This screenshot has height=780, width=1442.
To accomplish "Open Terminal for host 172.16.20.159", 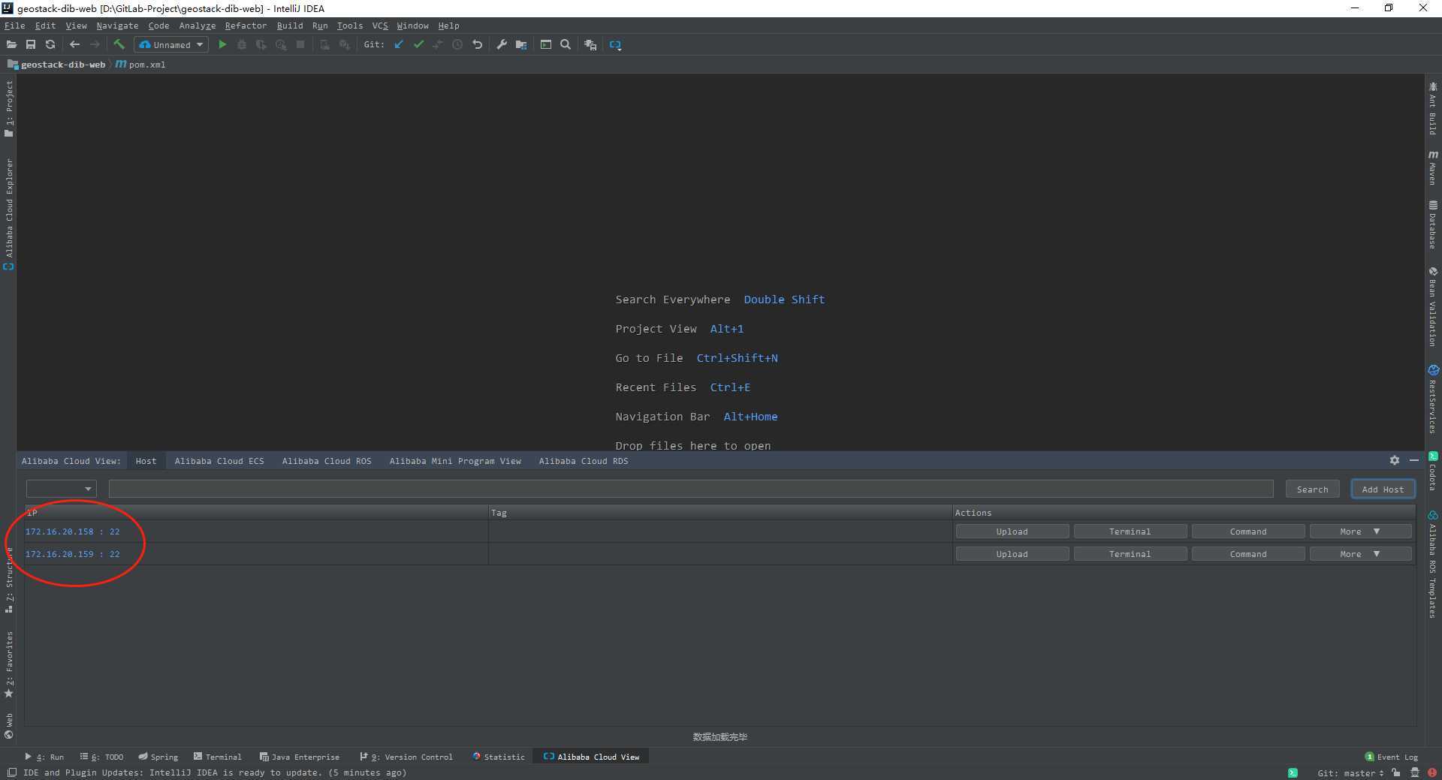I will [x=1130, y=554].
